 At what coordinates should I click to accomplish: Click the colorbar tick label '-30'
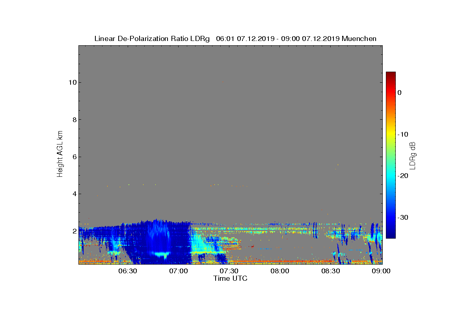[x=402, y=218]
